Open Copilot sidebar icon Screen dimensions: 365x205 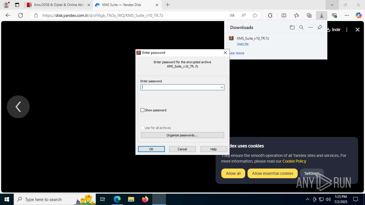(358, 15)
